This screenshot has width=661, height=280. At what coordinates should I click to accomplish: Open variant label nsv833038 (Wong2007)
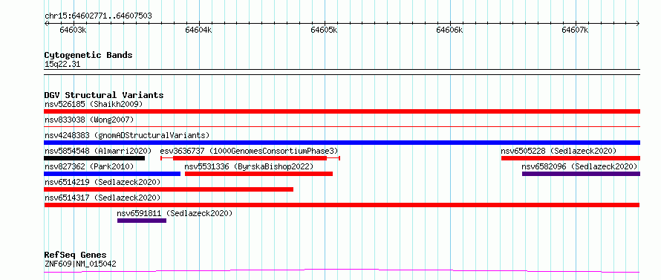pyautogui.click(x=89, y=120)
